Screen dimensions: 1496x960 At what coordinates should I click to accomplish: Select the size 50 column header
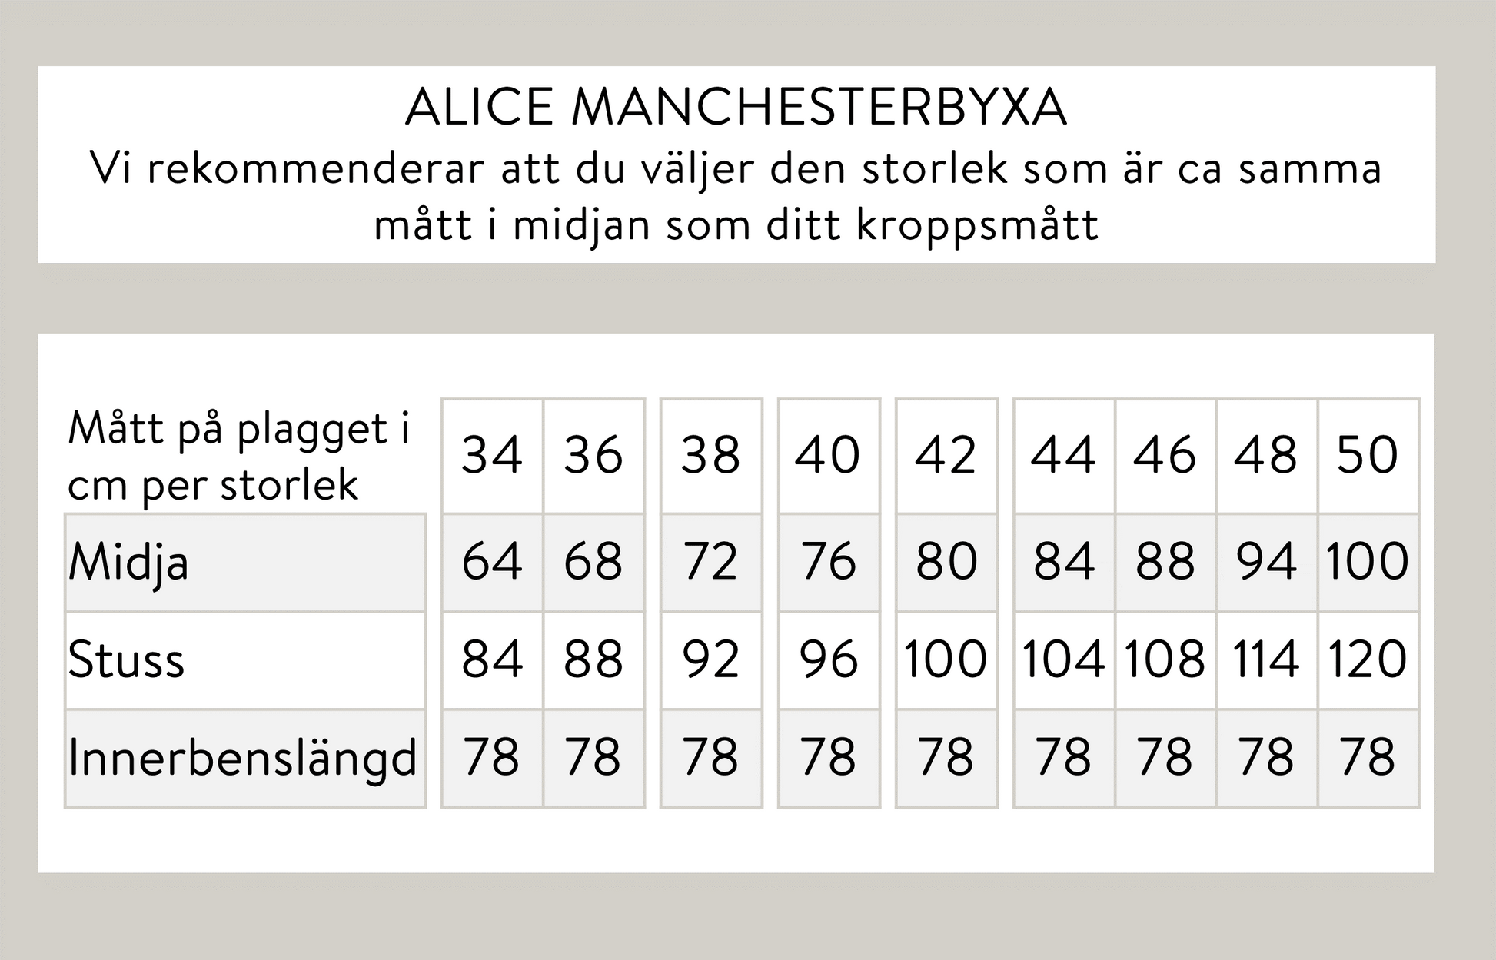tap(1367, 454)
